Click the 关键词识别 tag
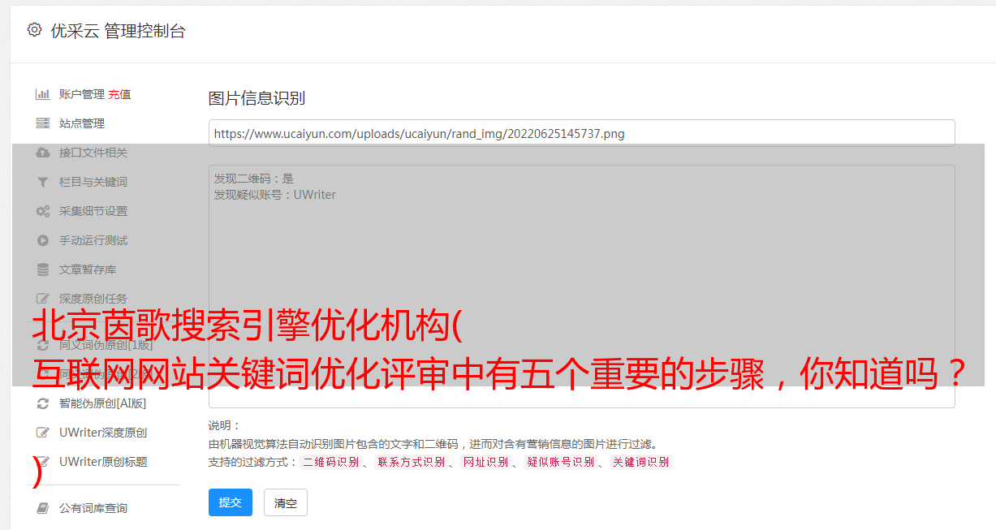The height and width of the screenshot is (530, 996). point(640,462)
